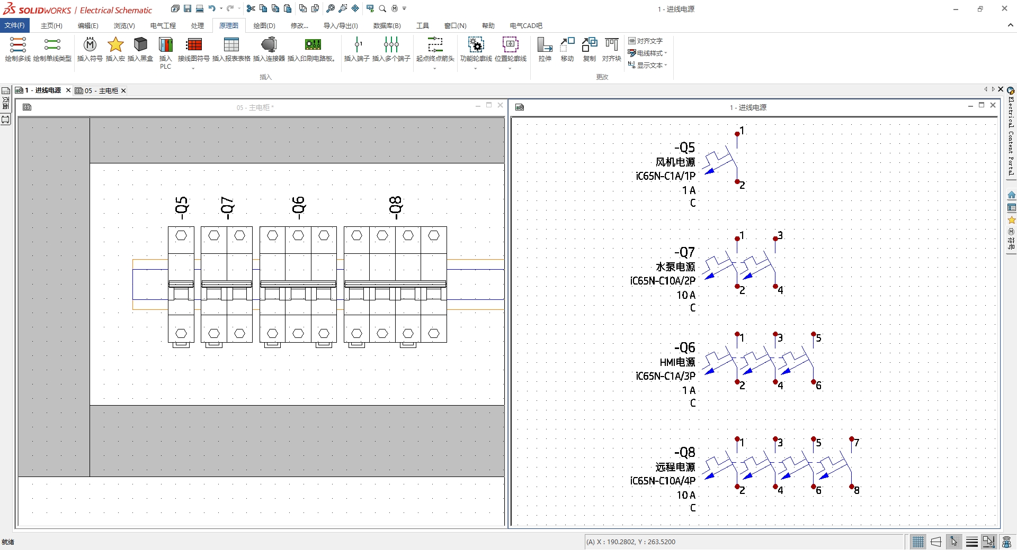Open the 绘图(D) ribbon tab
This screenshot has width=1017, height=550.
click(x=264, y=25)
